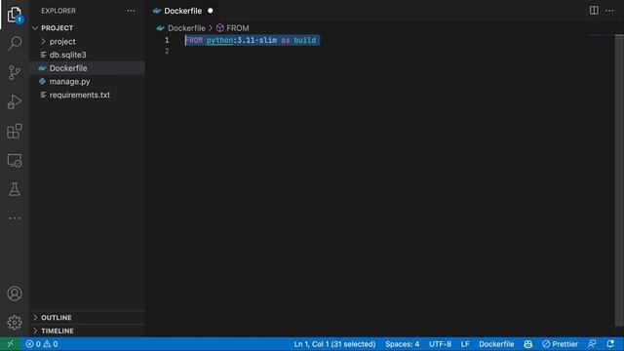Open feedback icon in status bar

point(592,344)
